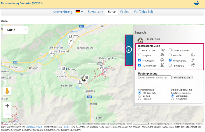Click the swimming pool marker near Schlierenzau
This screenshot has width=205, height=132.
(52, 52)
